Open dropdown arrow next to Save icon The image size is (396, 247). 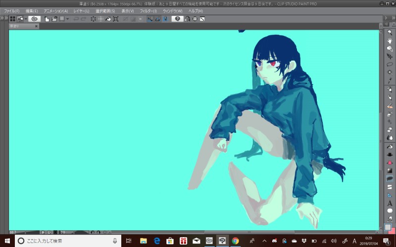67,19
